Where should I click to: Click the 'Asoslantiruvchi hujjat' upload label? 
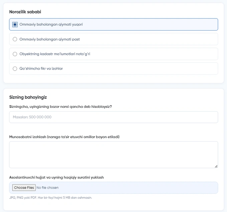[56, 177]
